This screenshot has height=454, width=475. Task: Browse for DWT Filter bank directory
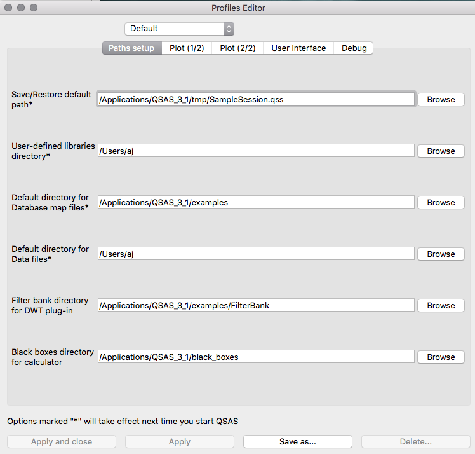[x=441, y=306]
